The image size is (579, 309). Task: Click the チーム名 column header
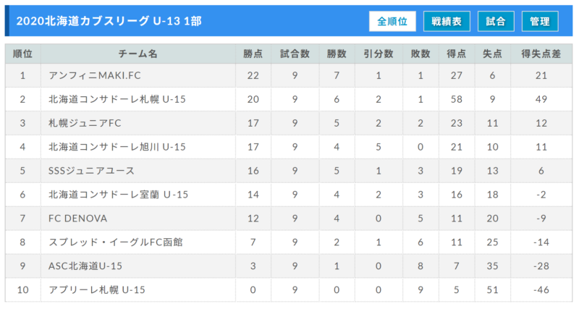[x=138, y=54]
